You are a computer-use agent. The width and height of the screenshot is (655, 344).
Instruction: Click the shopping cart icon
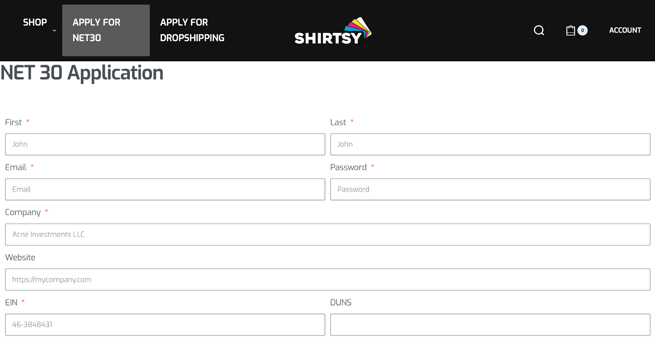[x=571, y=30]
